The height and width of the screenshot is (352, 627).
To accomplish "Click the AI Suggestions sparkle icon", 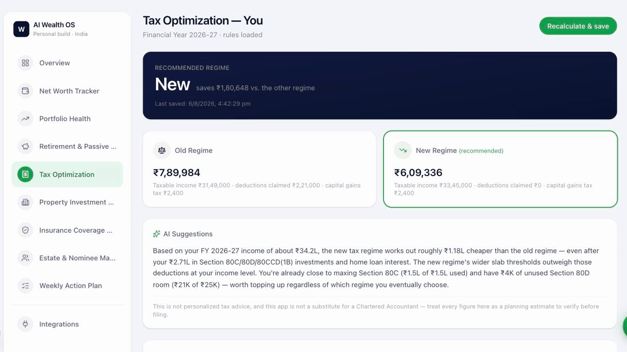I will [x=157, y=234].
